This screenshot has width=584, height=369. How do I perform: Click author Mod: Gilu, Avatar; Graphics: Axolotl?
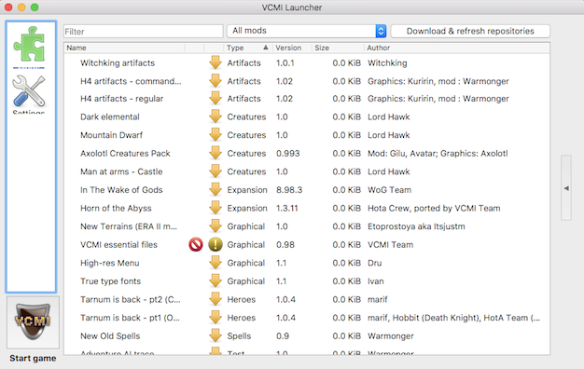[x=438, y=153]
